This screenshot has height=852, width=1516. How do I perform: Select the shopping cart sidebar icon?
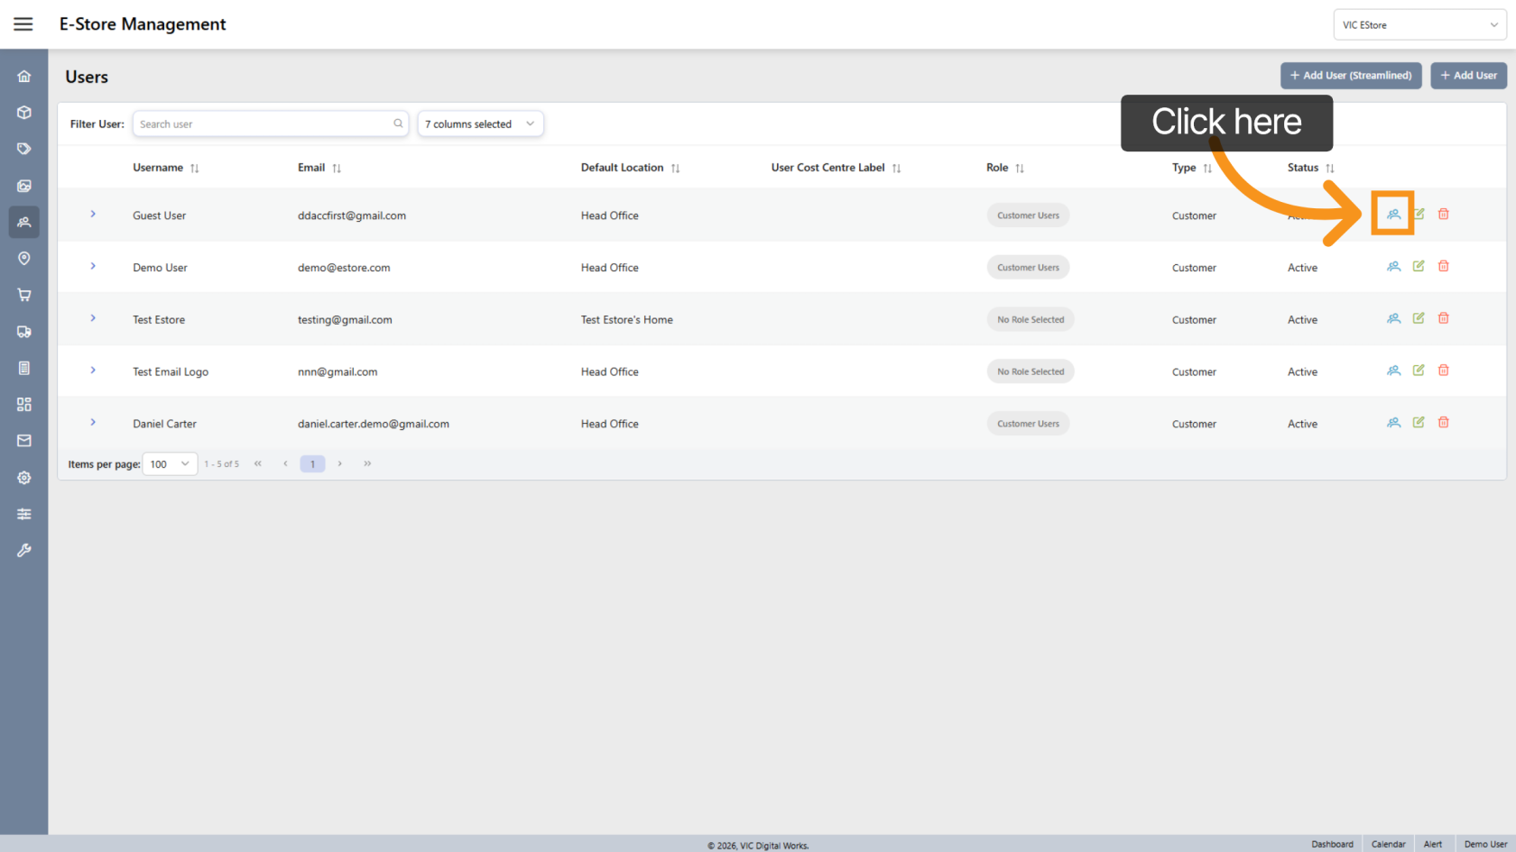point(23,295)
